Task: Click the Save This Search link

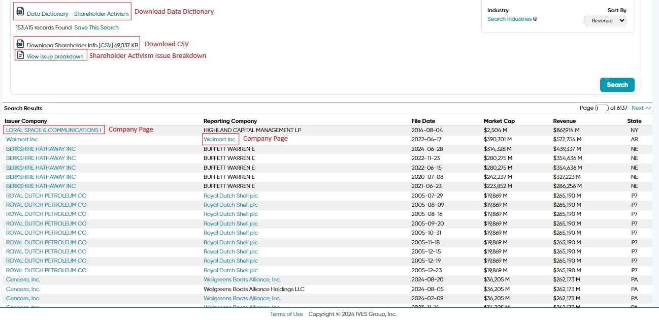Action: (x=96, y=27)
